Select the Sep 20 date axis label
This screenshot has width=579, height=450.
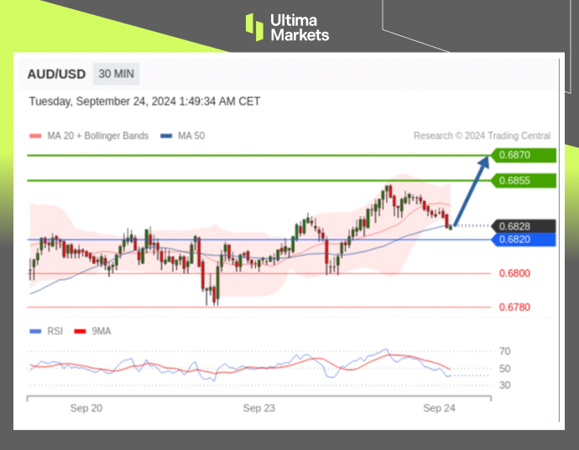pos(86,408)
